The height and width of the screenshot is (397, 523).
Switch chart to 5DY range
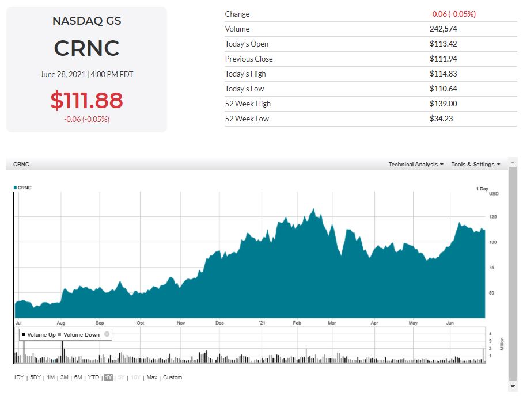(36, 377)
